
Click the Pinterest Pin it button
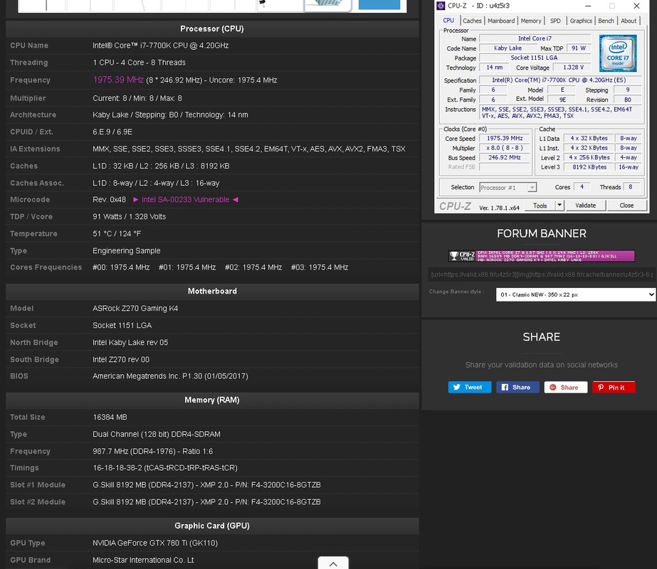click(x=614, y=388)
